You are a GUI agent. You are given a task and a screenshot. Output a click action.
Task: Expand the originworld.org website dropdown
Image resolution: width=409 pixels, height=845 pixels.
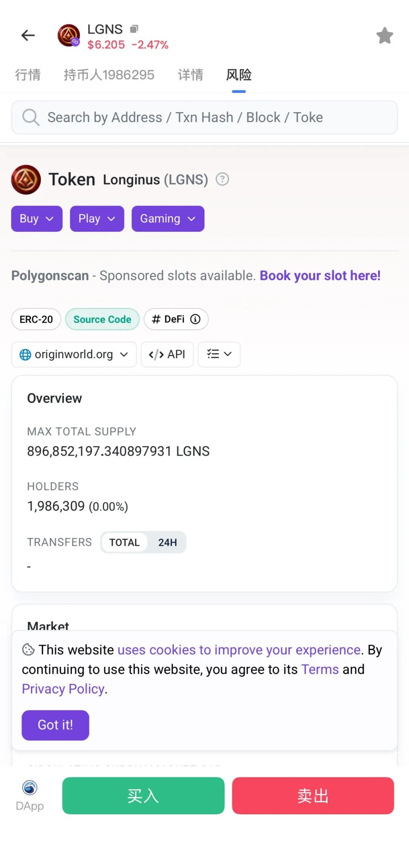[73, 355]
